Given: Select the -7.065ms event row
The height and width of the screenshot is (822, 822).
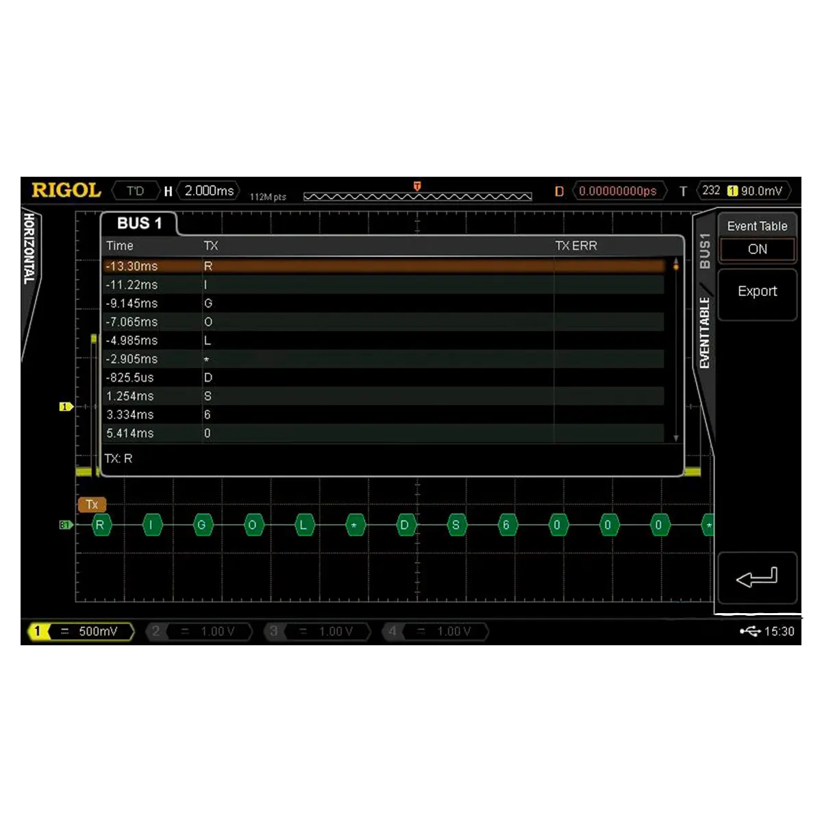Looking at the screenshot, I should point(384,322).
